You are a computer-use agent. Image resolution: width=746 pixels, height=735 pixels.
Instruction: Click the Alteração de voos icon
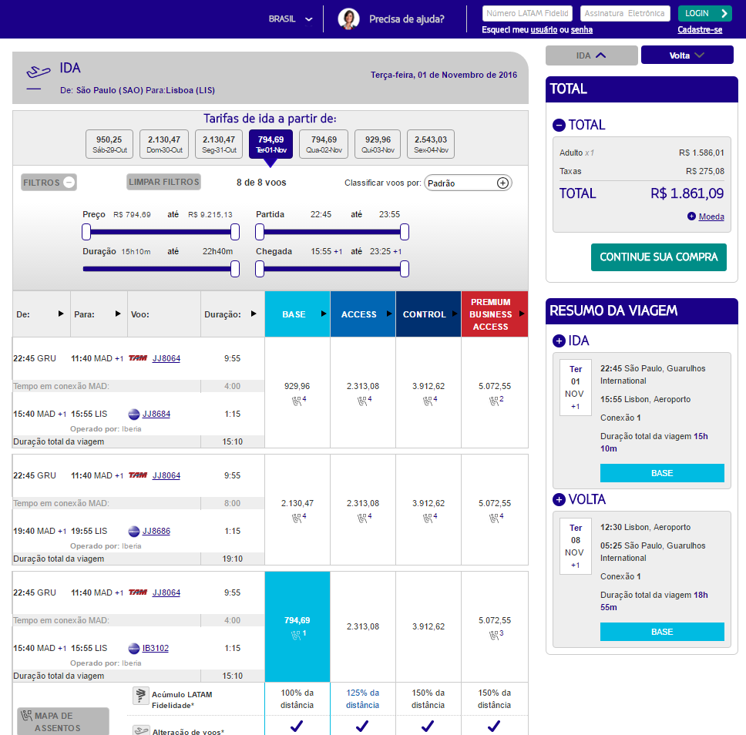[141, 730]
